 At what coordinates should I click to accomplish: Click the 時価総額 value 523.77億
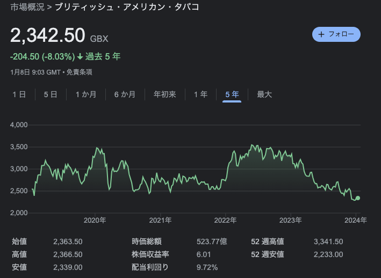pos(212,242)
